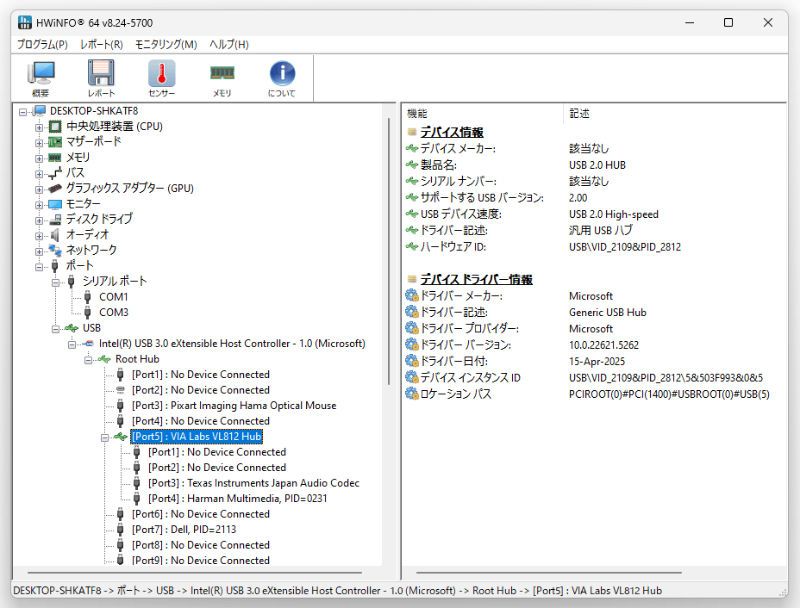The width and height of the screenshot is (800, 608).
Task: Open the プログラム(P) menu
Action: (x=42, y=44)
